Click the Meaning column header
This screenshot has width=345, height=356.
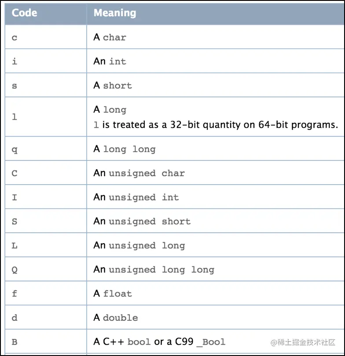[115, 13]
